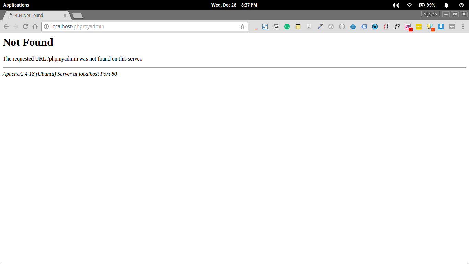Viewport: 469px width, 264px height.
Task: View site information for localhost
Action: [46, 26]
